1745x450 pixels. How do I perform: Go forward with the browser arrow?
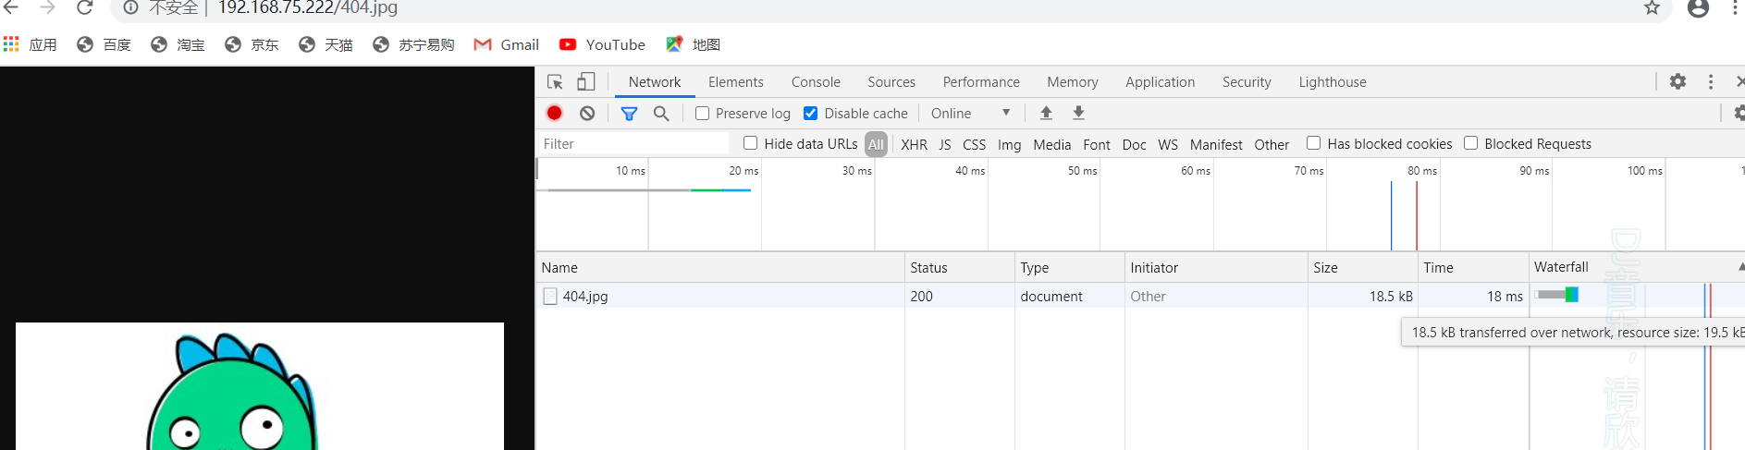pyautogui.click(x=47, y=7)
